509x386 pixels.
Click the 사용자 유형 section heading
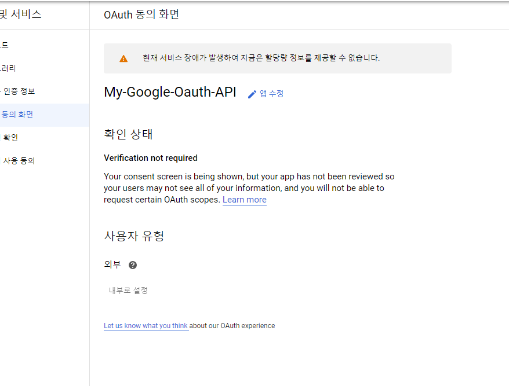coord(134,236)
